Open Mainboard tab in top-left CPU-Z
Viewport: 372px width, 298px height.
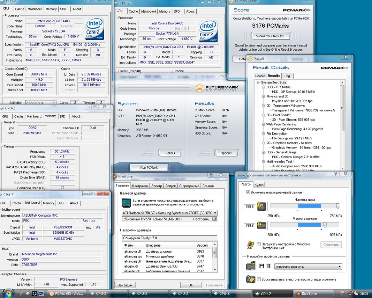click(x=35, y=9)
